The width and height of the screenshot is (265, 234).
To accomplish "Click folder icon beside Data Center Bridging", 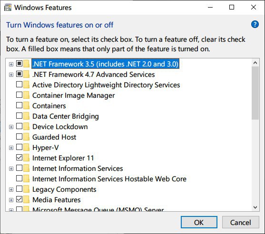I will [x=26, y=116].
